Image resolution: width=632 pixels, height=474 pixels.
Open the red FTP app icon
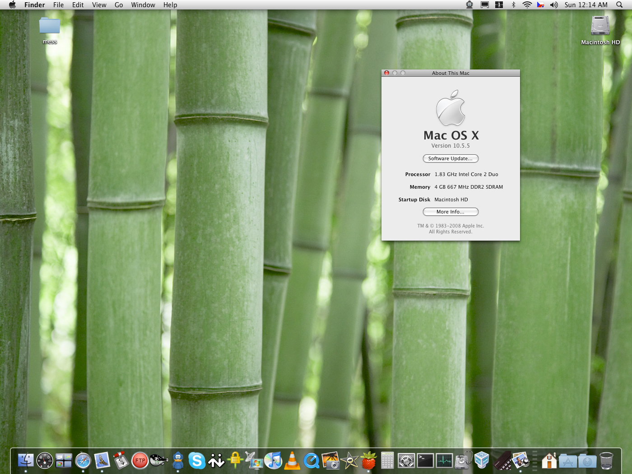coord(140,460)
